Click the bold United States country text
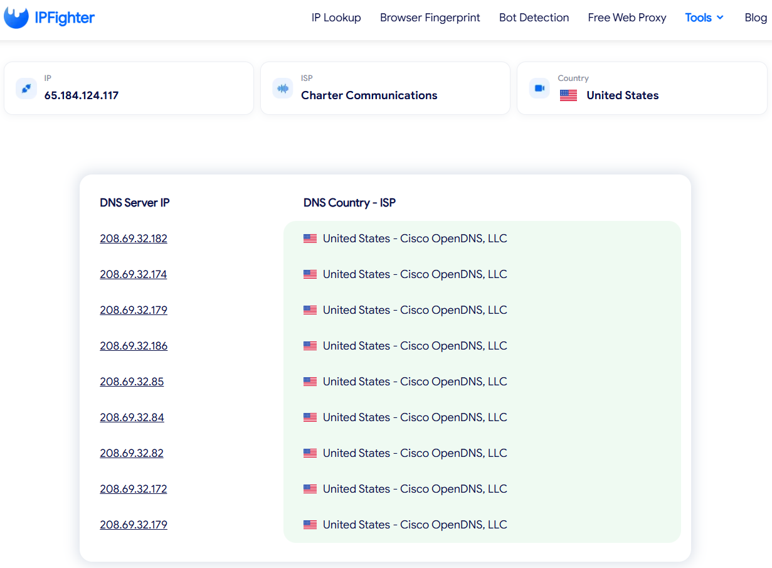Viewport: 772px width, 568px height. click(623, 95)
